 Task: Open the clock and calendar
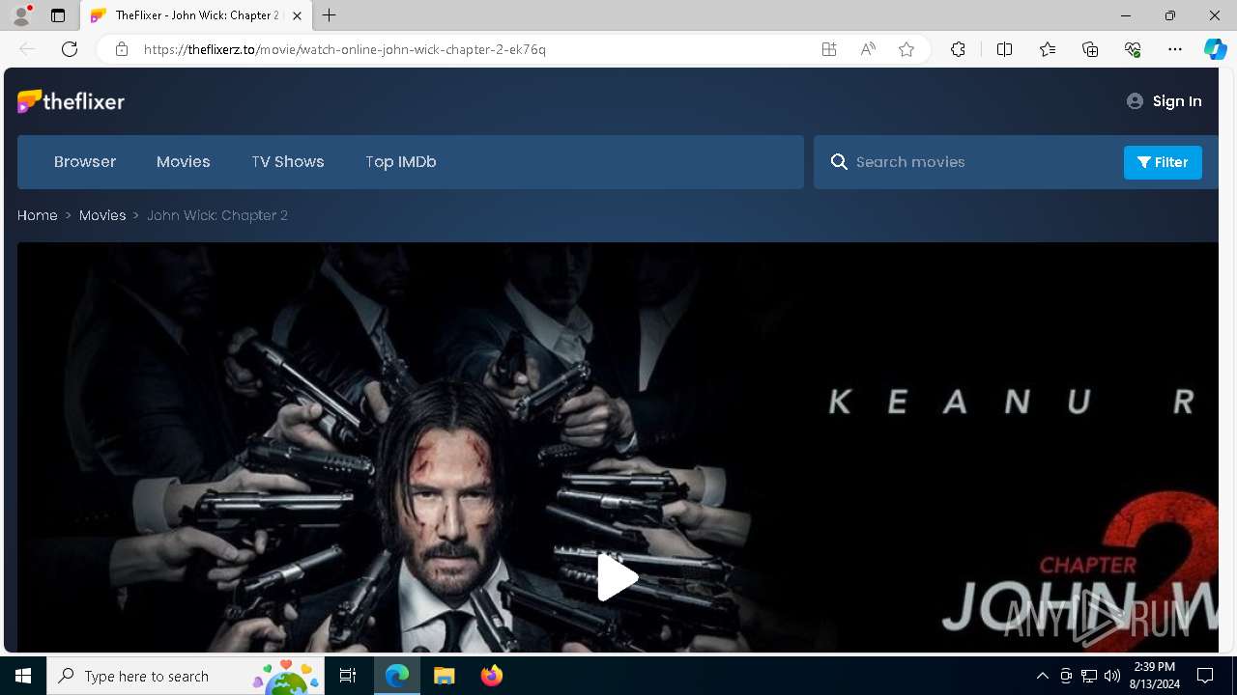1154,676
